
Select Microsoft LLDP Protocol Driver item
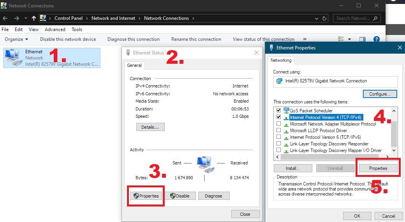click(319, 131)
